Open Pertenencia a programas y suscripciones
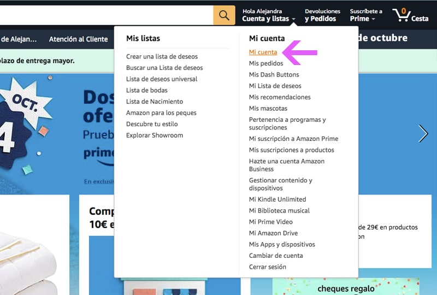437x295 pixels. 287,123
